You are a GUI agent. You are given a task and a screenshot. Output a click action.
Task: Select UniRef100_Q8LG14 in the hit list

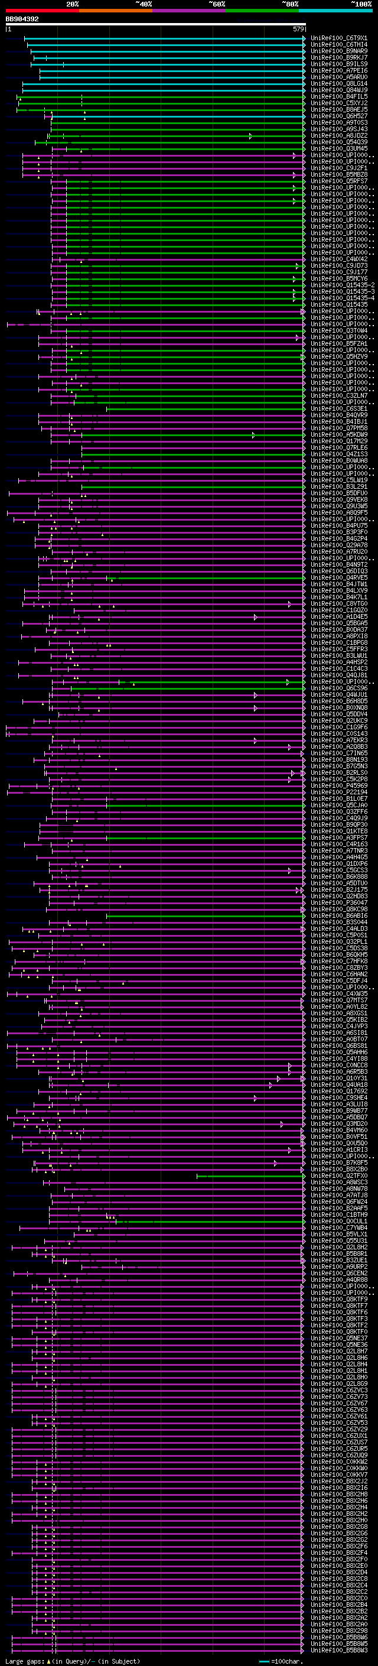(338, 83)
